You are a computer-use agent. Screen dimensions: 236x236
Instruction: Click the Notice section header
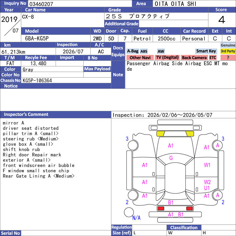click(11, 86)
